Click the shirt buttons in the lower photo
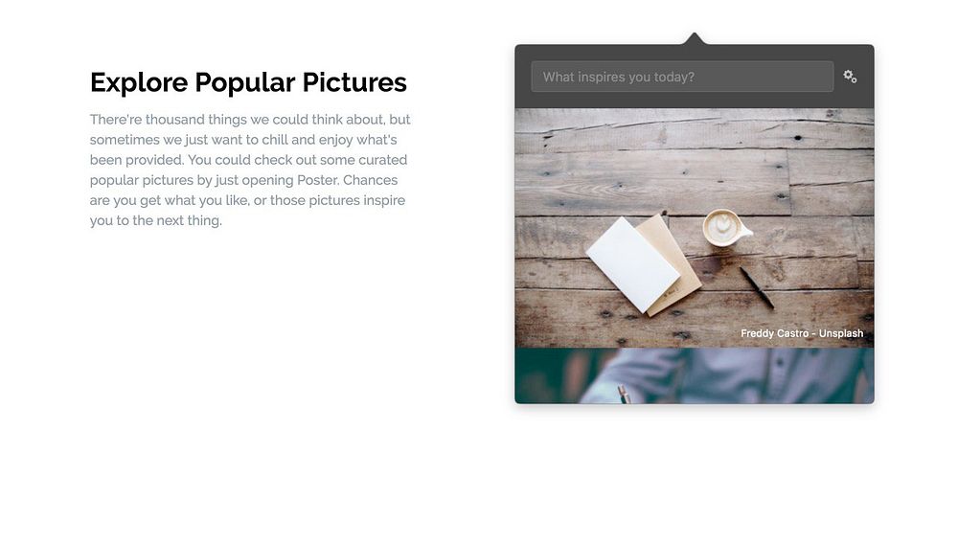The image size is (958, 543). pyautogui.click(x=778, y=363)
